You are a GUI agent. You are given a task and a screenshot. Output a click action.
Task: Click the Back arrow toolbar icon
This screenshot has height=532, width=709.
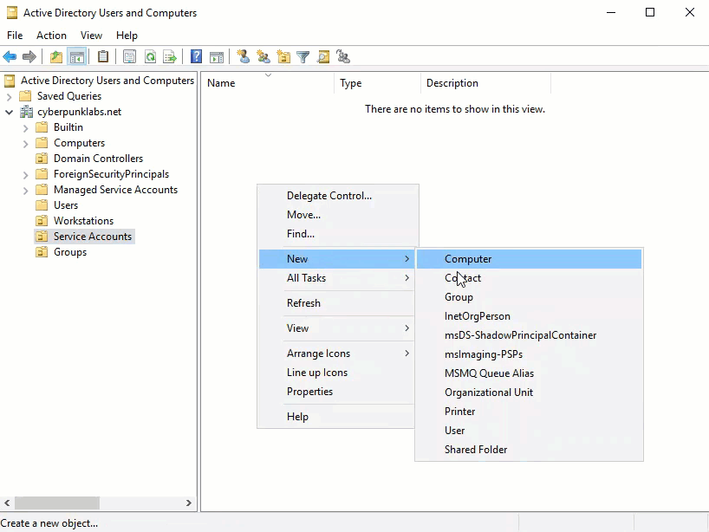pyautogui.click(x=10, y=57)
